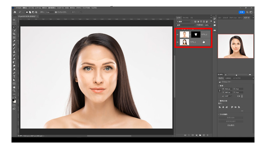The image size is (266, 149).
Task: Toggle the pixel layer filter icon
Action: tap(195, 22)
